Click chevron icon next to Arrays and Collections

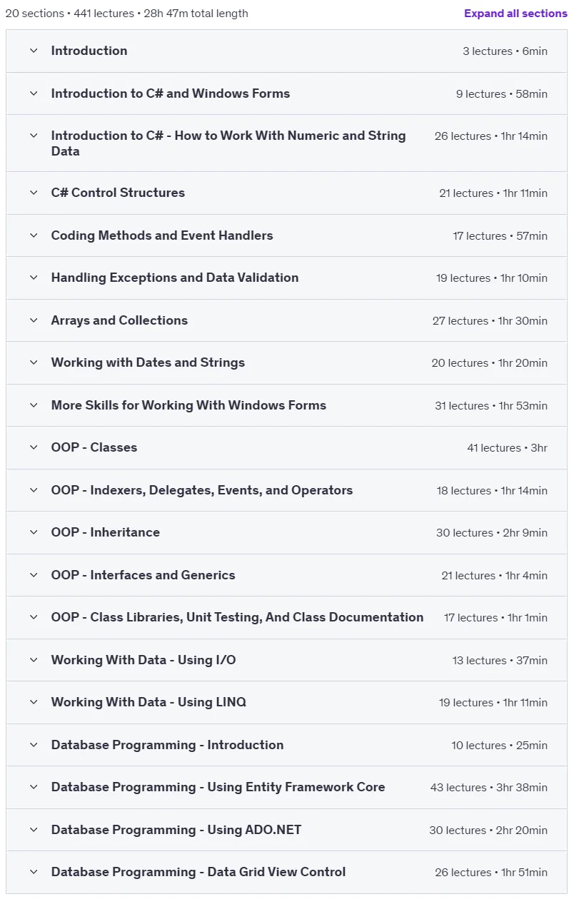pyautogui.click(x=33, y=320)
